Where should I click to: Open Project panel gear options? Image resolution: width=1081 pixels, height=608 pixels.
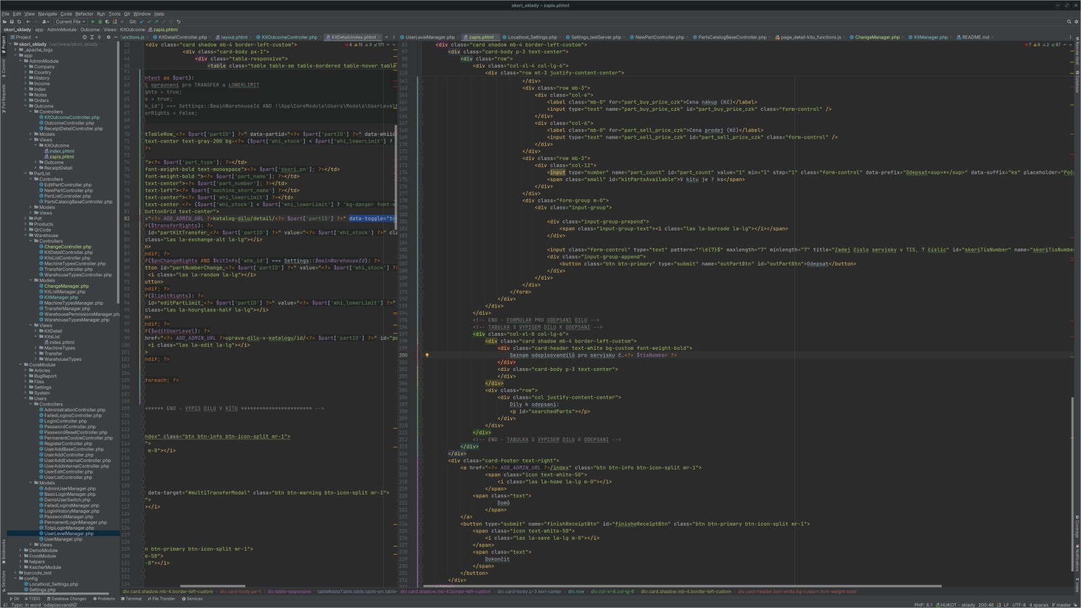[107, 37]
